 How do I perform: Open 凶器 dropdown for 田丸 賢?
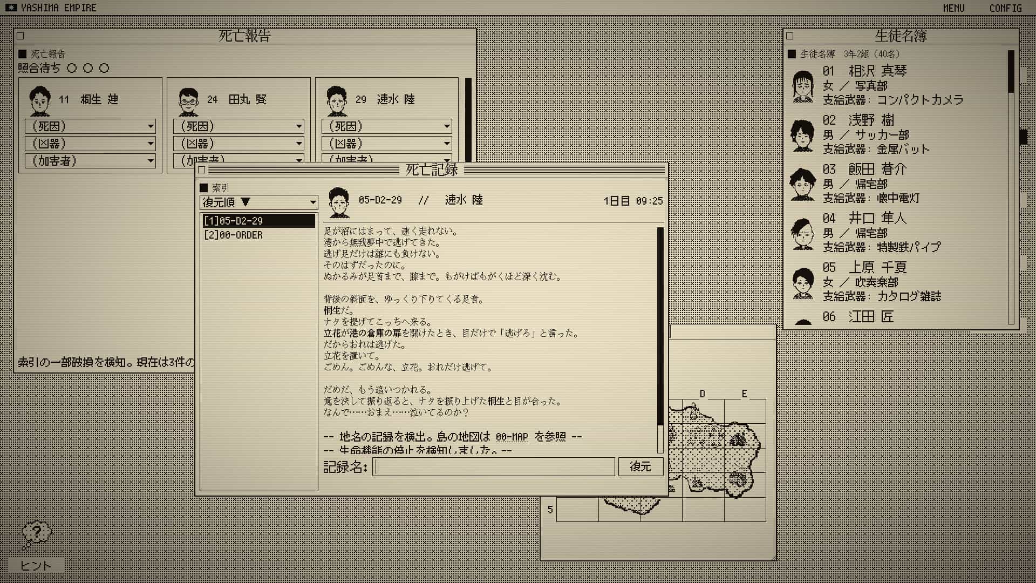click(x=238, y=144)
